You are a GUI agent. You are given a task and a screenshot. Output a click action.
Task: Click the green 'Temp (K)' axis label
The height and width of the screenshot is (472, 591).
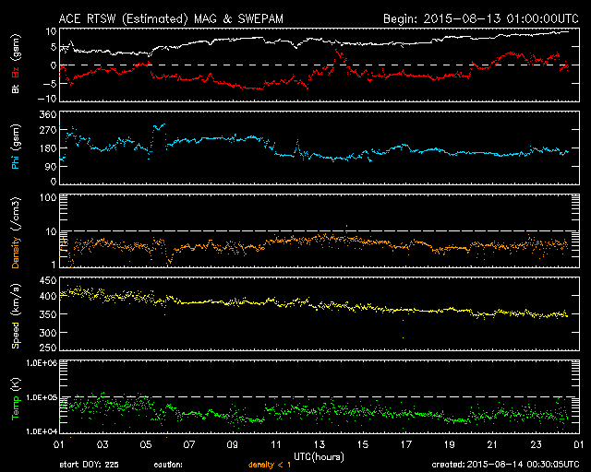pyautogui.click(x=16, y=398)
